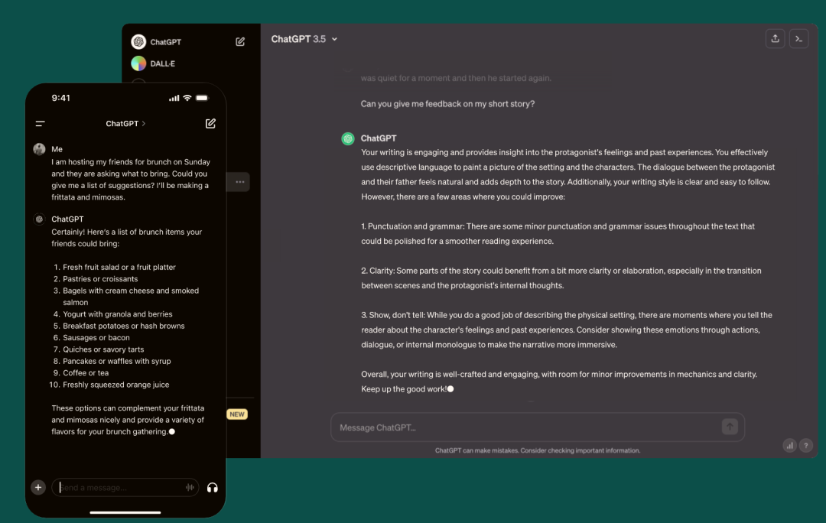The image size is (826, 523).
Task: Open the mobile hamburger menu
Action: pyautogui.click(x=40, y=124)
